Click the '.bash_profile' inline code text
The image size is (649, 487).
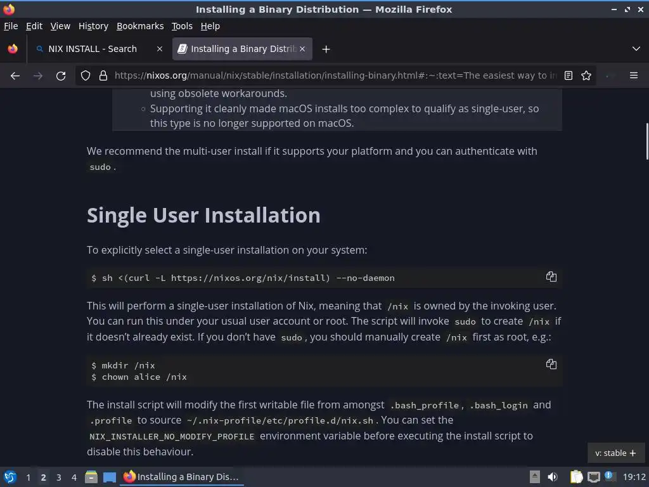425,405
